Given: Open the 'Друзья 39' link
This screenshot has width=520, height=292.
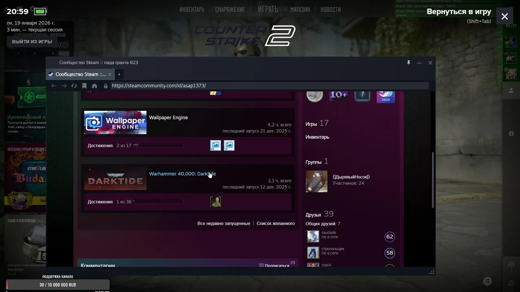Looking at the screenshot, I should pos(320,214).
